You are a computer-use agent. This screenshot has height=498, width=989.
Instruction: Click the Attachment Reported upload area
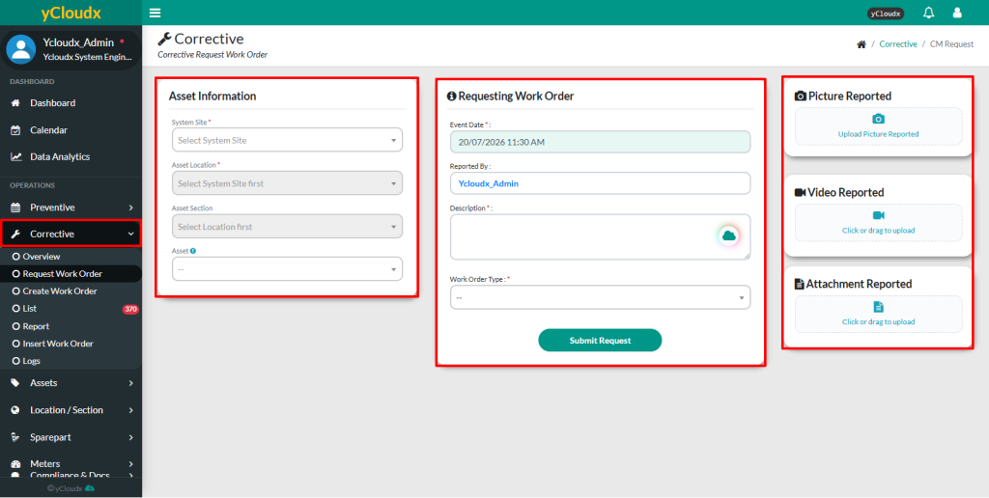click(878, 314)
